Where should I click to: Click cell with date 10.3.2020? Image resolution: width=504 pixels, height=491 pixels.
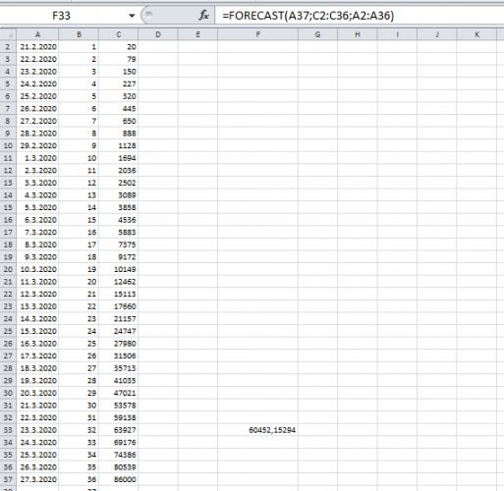pos(37,269)
